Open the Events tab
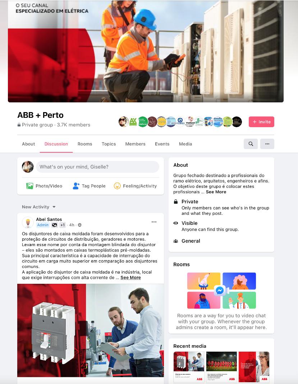Screen dimensions: 298x384 click(x=162, y=144)
